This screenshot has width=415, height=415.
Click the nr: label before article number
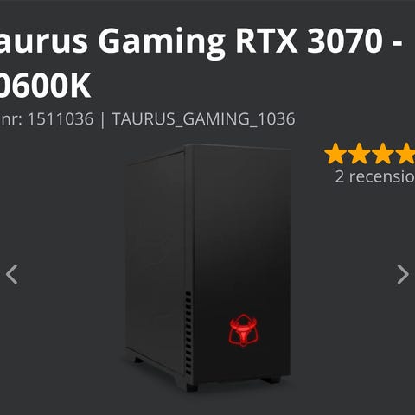[x=11, y=119]
